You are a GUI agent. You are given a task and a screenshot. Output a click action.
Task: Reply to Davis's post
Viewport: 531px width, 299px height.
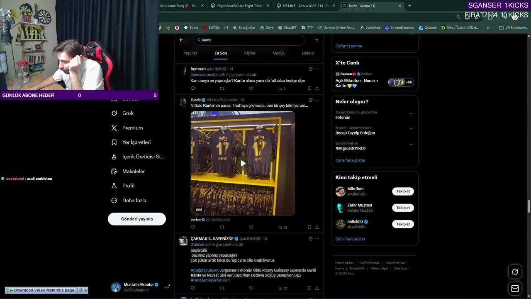193,227
